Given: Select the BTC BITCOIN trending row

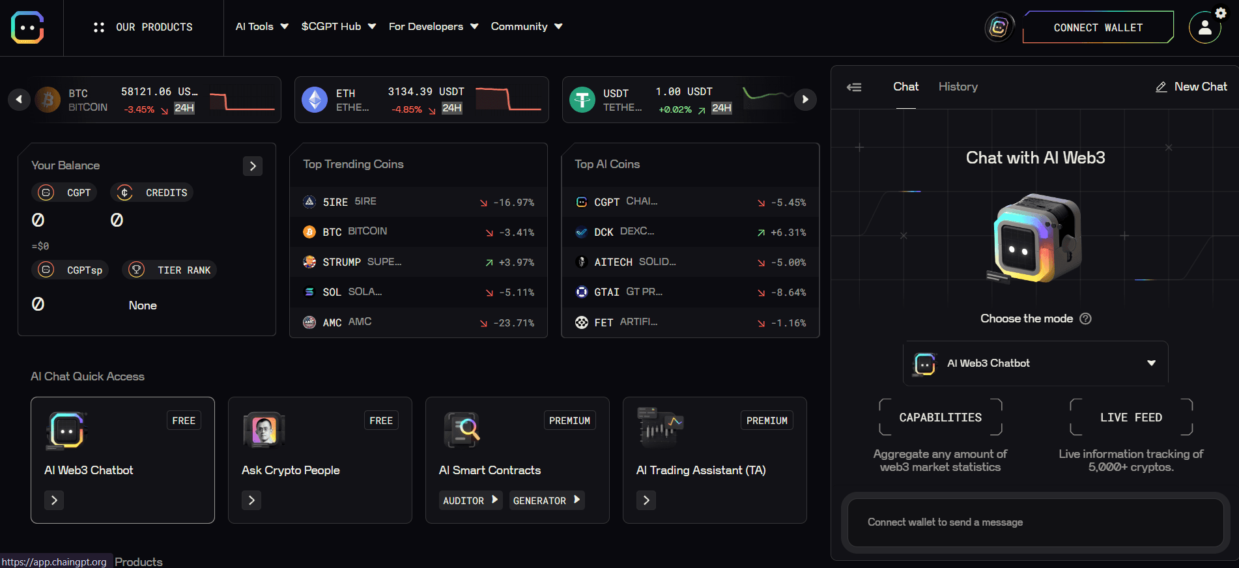Looking at the screenshot, I should pyautogui.click(x=418, y=232).
